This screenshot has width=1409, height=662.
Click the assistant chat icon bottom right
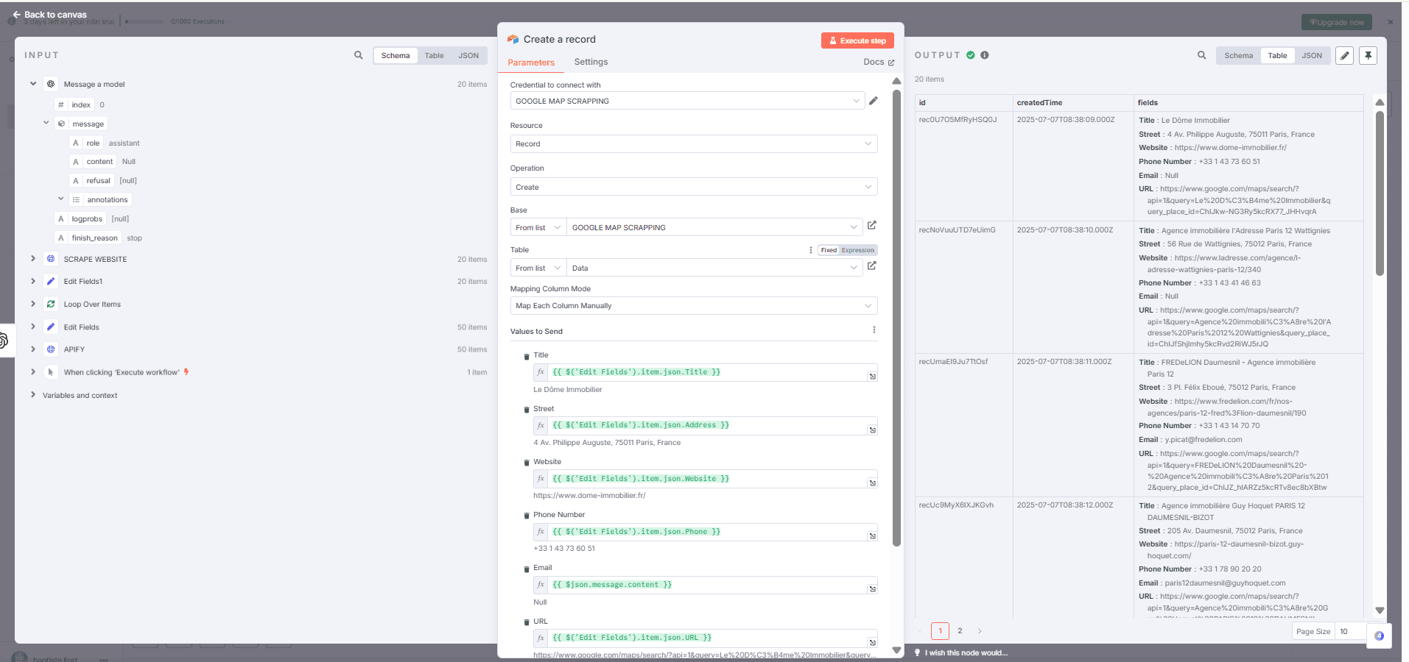click(1379, 636)
